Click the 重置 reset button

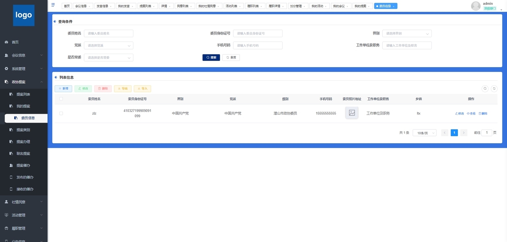pos(231,58)
